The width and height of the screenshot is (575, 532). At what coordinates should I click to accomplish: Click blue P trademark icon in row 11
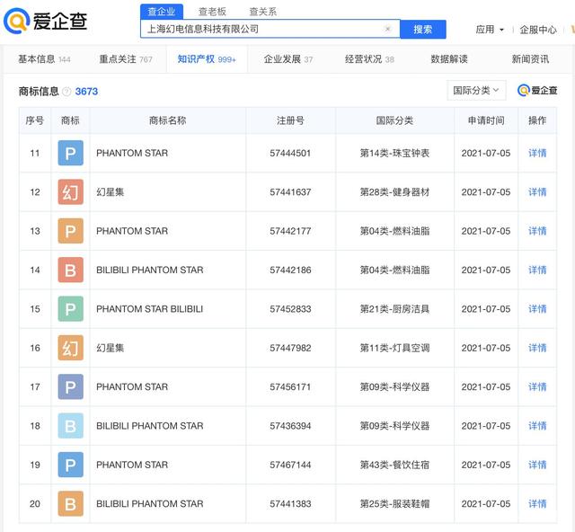click(x=70, y=153)
